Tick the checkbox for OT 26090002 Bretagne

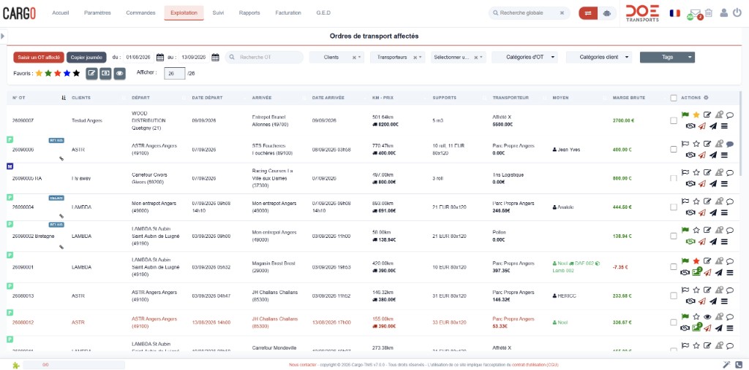click(x=674, y=236)
